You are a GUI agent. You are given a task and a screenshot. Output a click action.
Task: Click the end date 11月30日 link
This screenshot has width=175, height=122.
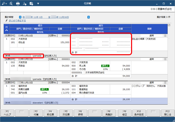coord(58,17)
